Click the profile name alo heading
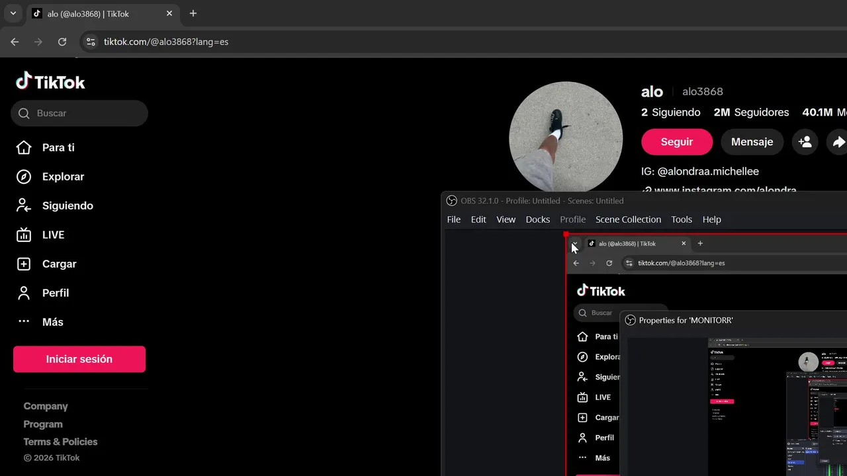This screenshot has width=847, height=476. 652,91
